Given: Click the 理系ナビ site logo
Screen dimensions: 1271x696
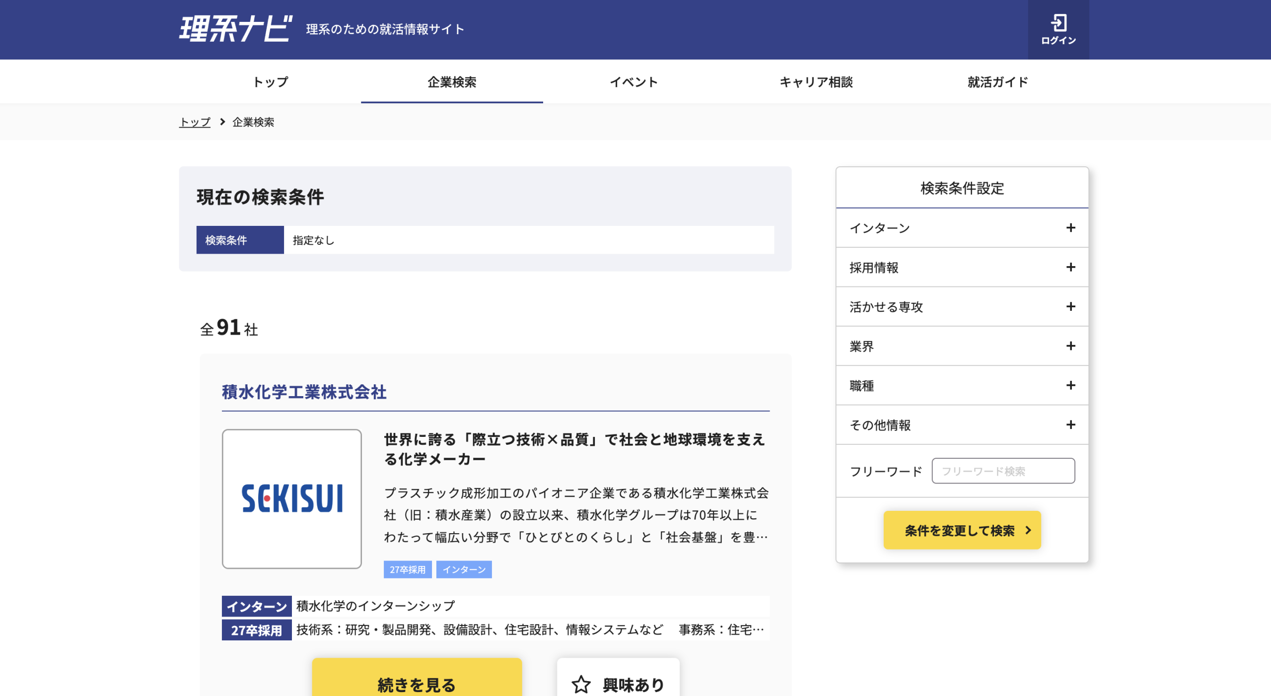Looking at the screenshot, I should coord(235,29).
